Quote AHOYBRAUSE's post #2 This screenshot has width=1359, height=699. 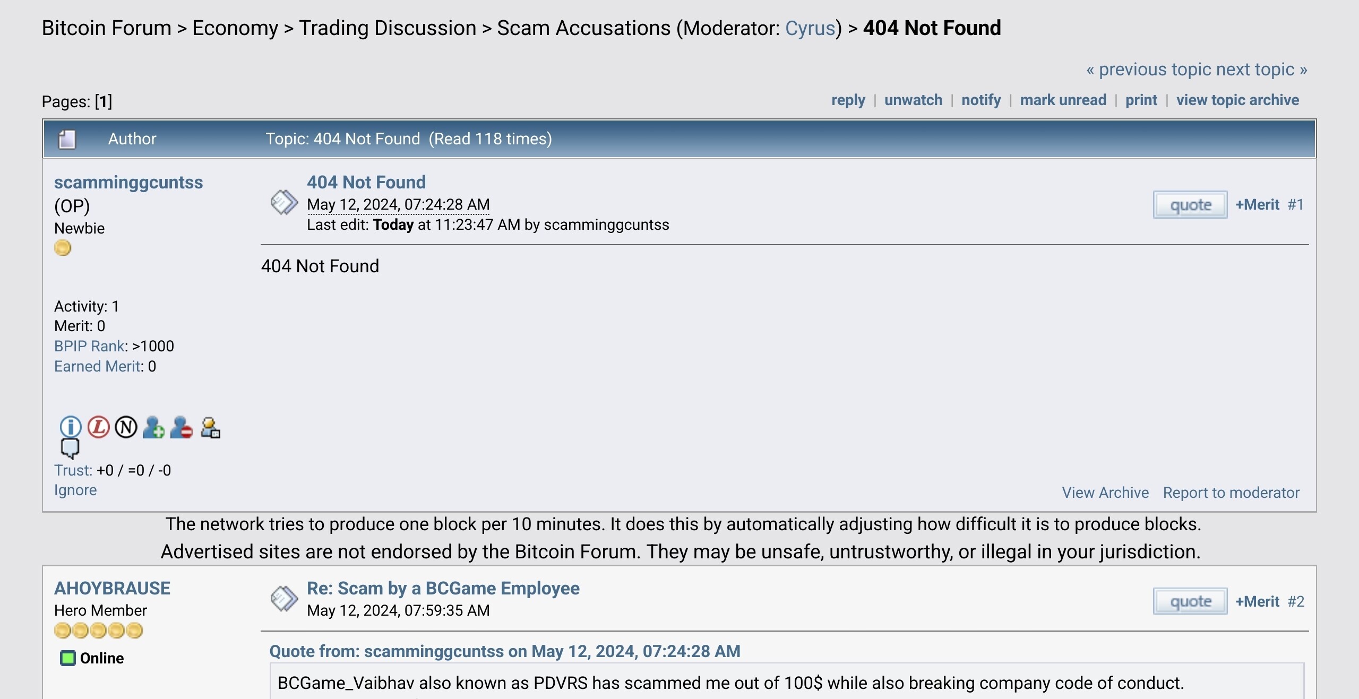[1190, 601]
